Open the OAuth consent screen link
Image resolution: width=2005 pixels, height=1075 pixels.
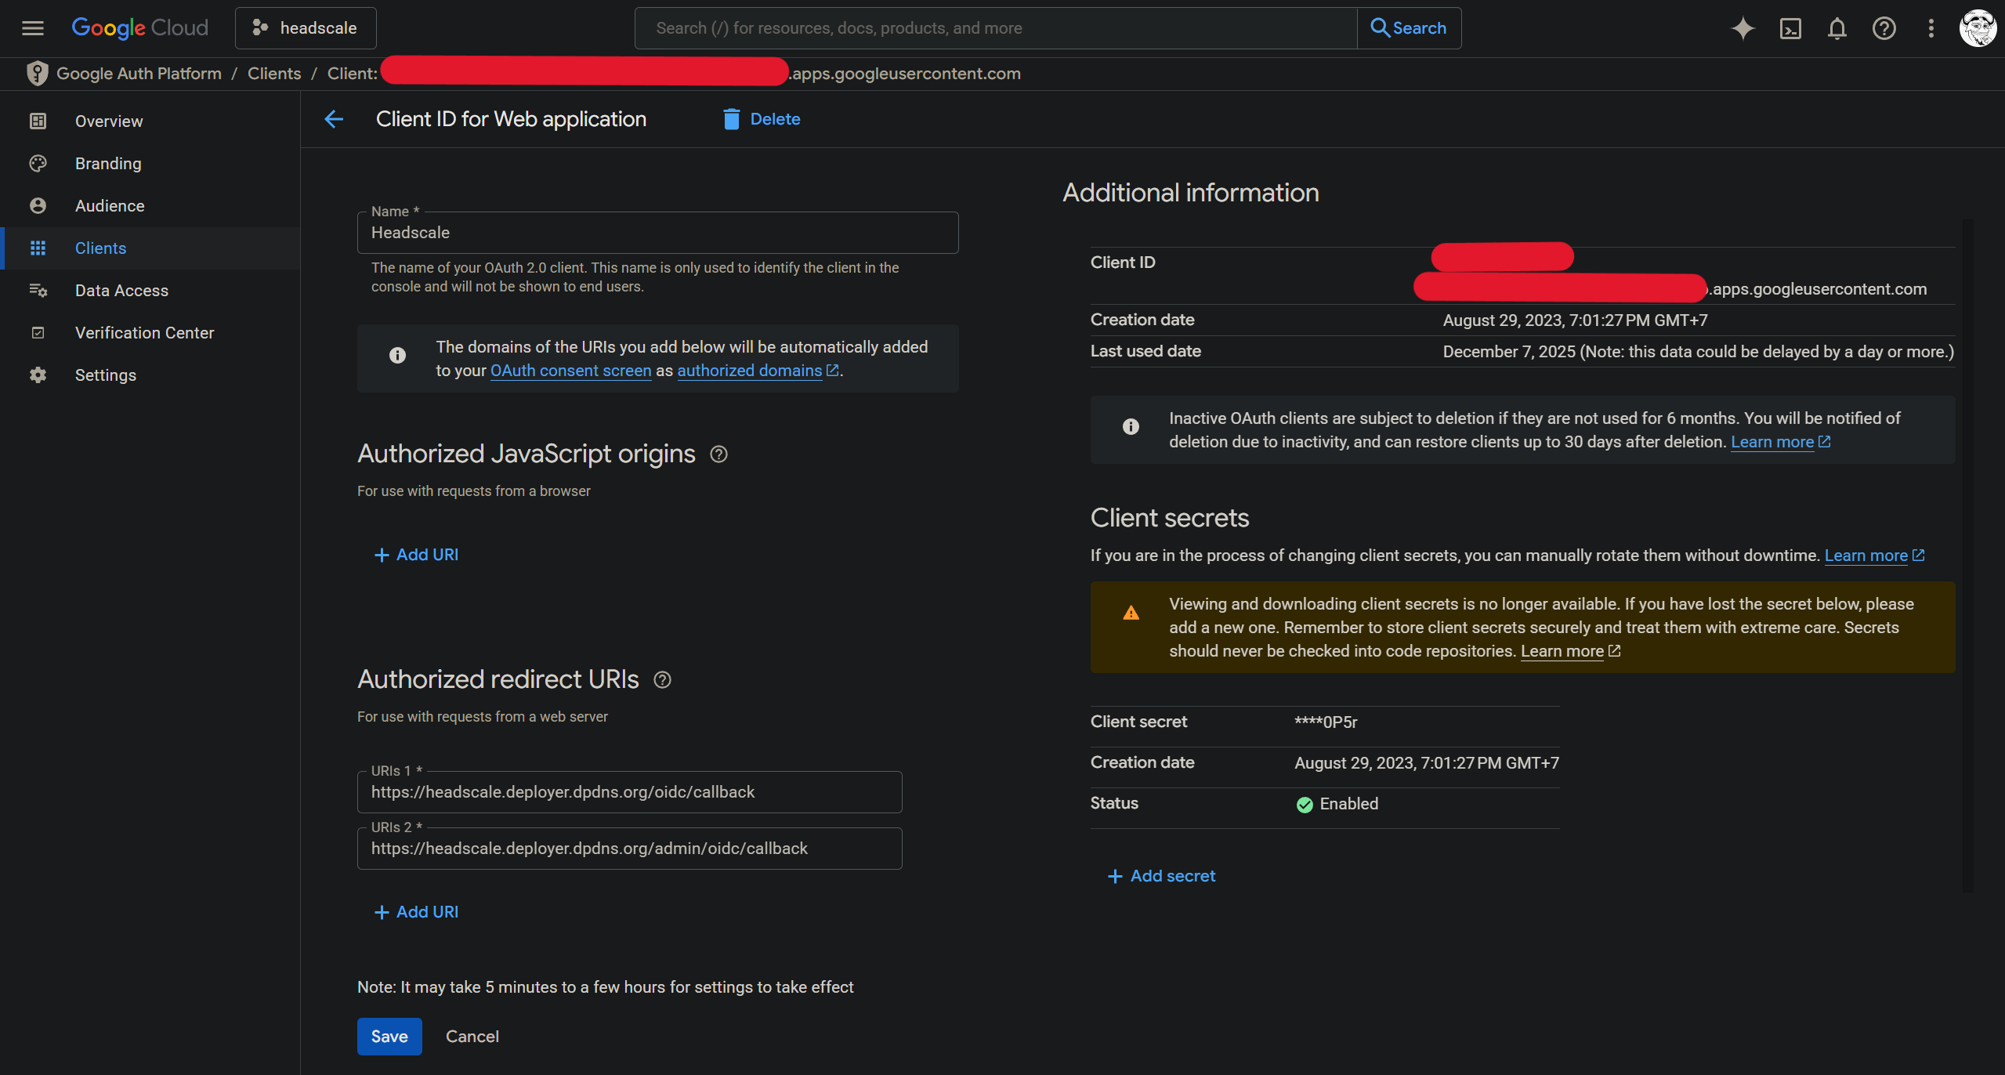click(x=570, y=371)
